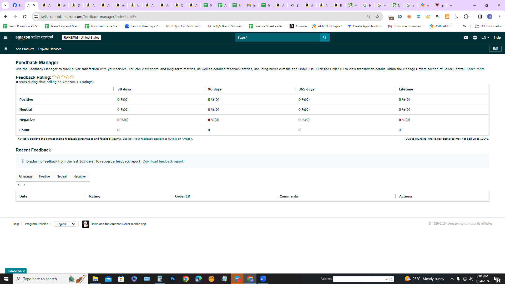505x284 pixels.
Task: Click the browser back arrow
Action: [x=6, y=17]
